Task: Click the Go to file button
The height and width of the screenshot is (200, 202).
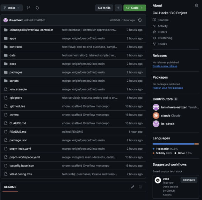Action: click(x=104, y=8)
